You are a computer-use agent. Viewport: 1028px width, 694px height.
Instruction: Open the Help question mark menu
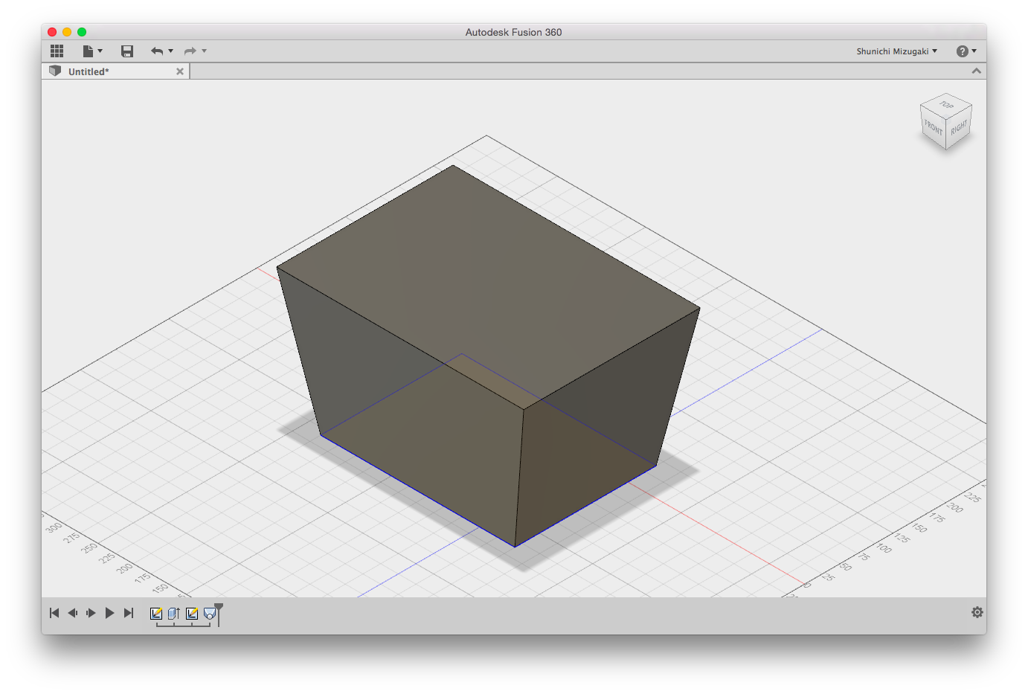click(966, 51)
